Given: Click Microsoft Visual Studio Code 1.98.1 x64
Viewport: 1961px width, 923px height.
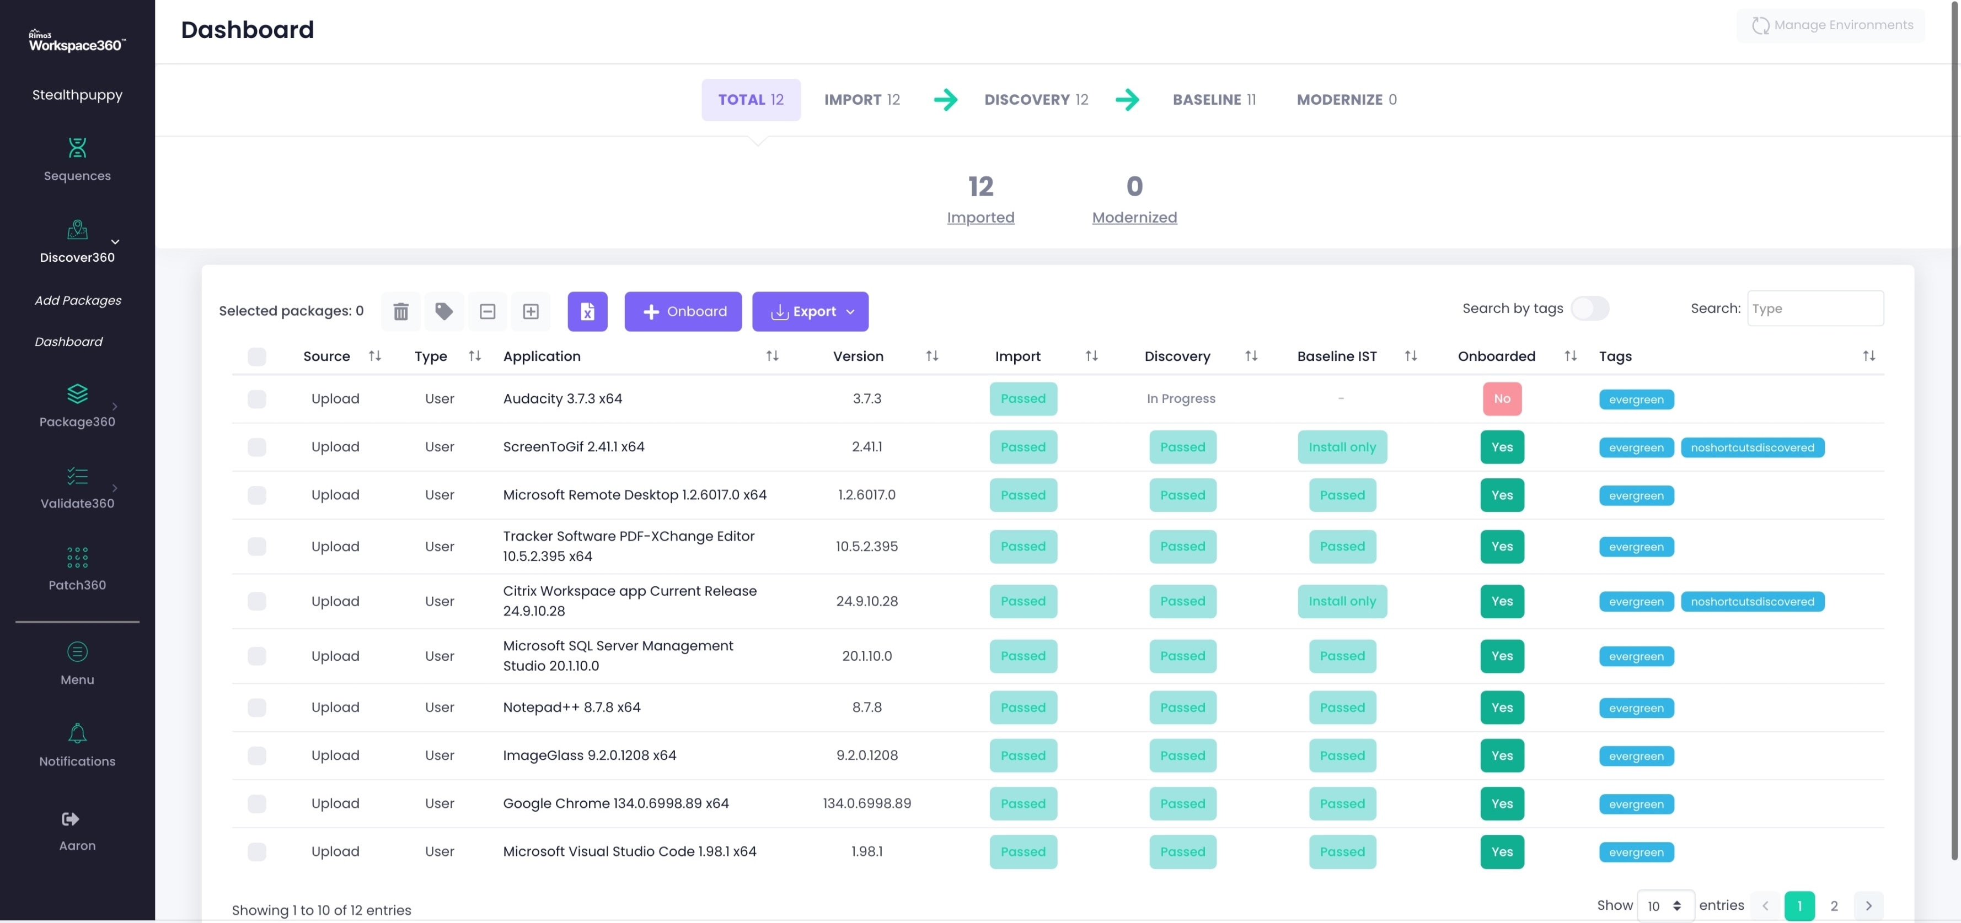Looking at the screenshot, I should pos(629,851).
